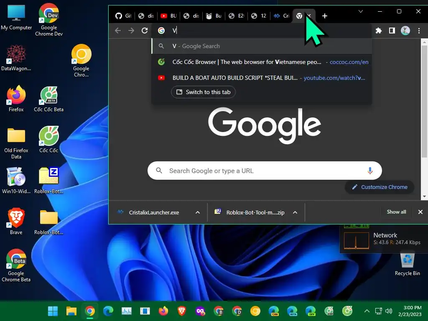428x321 pixels.
Task: Reload the current page
Action: 145,31
